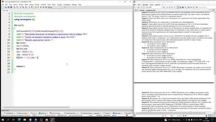Collapse the main function fold marker

click(x=13, y=28)
